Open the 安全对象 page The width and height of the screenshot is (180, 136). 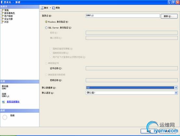8,19
